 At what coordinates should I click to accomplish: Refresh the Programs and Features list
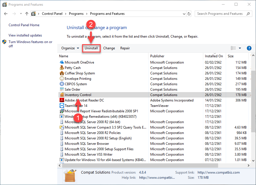pos(189,14)
